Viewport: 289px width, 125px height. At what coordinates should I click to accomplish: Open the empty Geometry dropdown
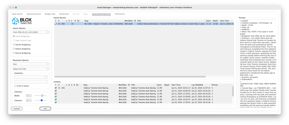[x=31, y=77]
